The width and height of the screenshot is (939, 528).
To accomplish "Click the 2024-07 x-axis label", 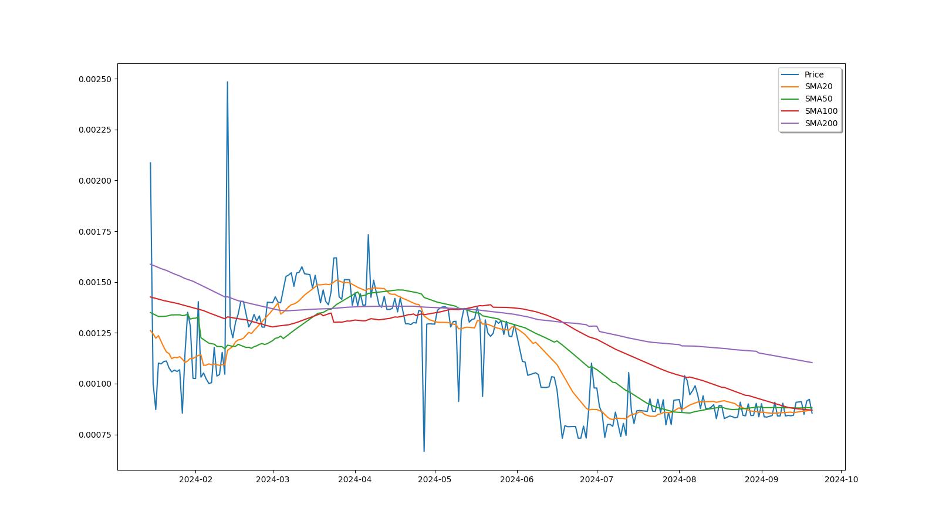I will (596, 479).
